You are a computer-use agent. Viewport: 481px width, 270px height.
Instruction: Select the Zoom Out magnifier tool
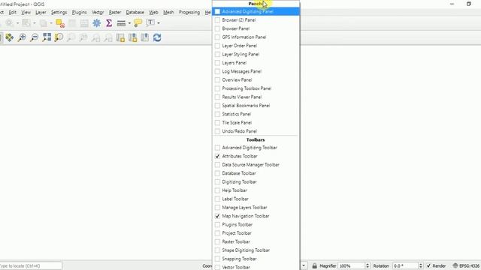coord(35,37)
